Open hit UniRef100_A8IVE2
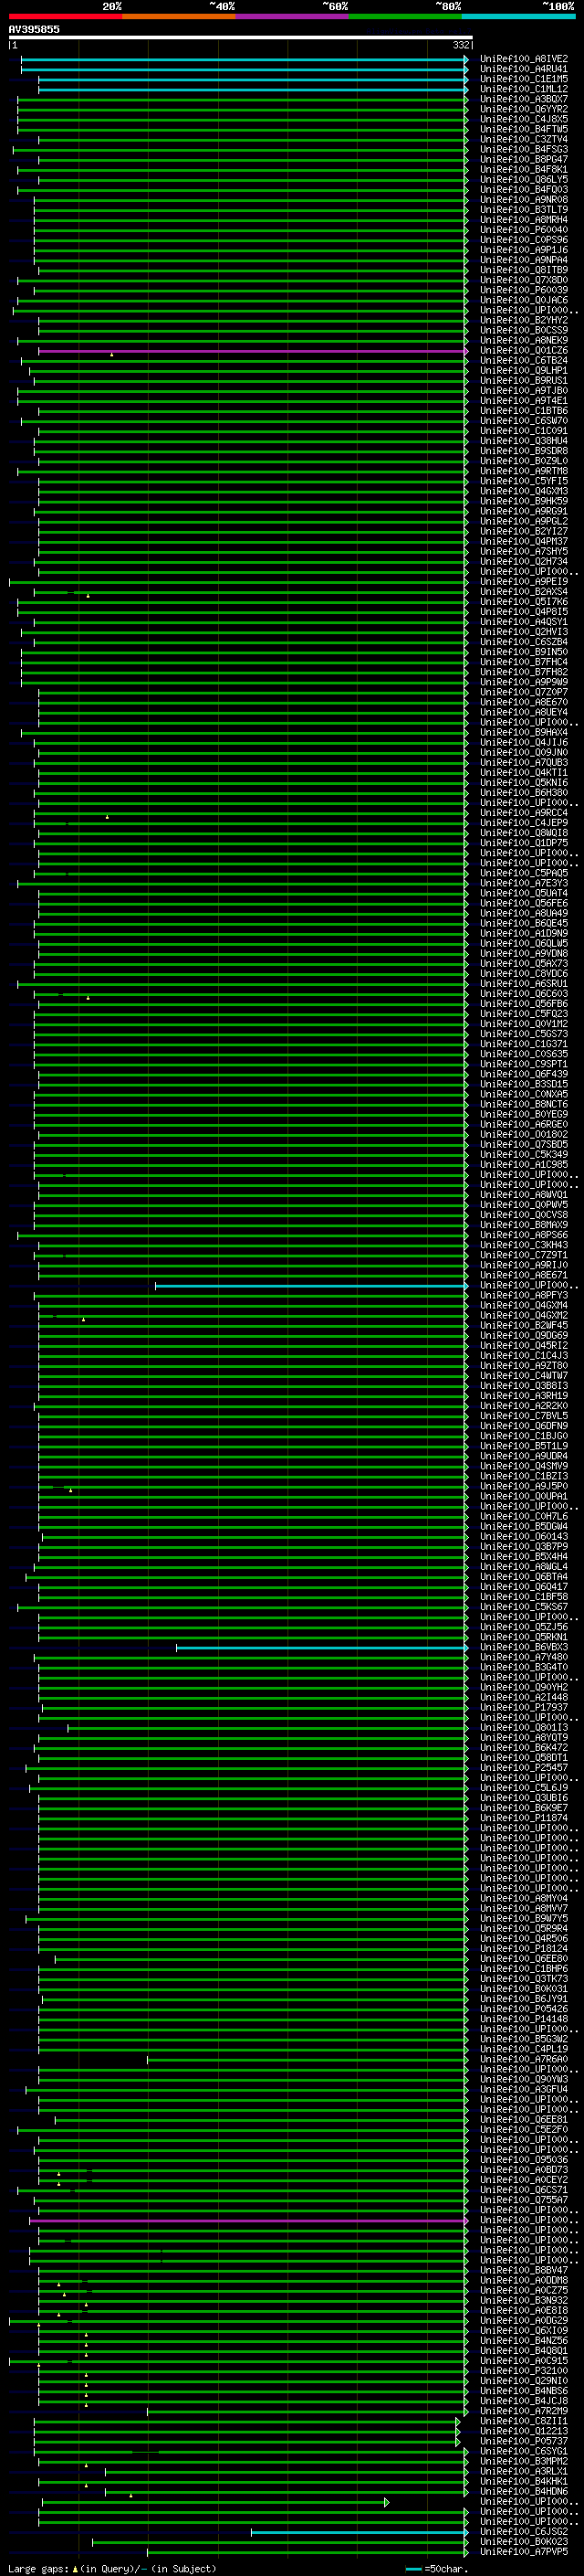 (524, 59)
